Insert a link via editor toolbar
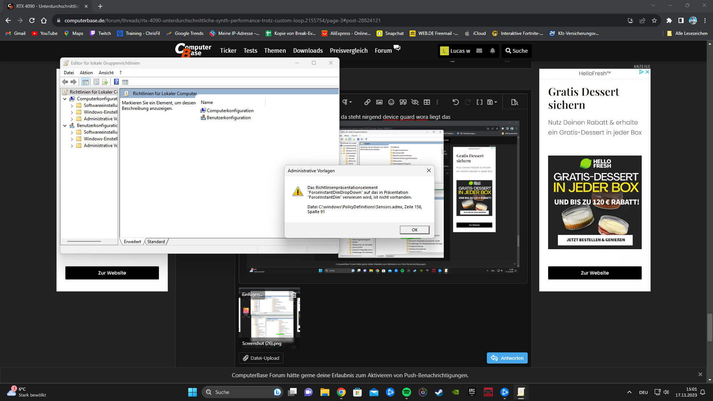The image size is (713, 401). coord(367,102)
